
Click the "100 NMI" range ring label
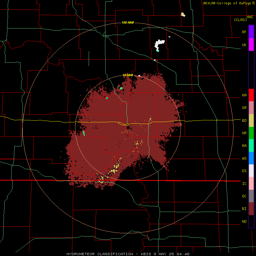tap(128, 22)
